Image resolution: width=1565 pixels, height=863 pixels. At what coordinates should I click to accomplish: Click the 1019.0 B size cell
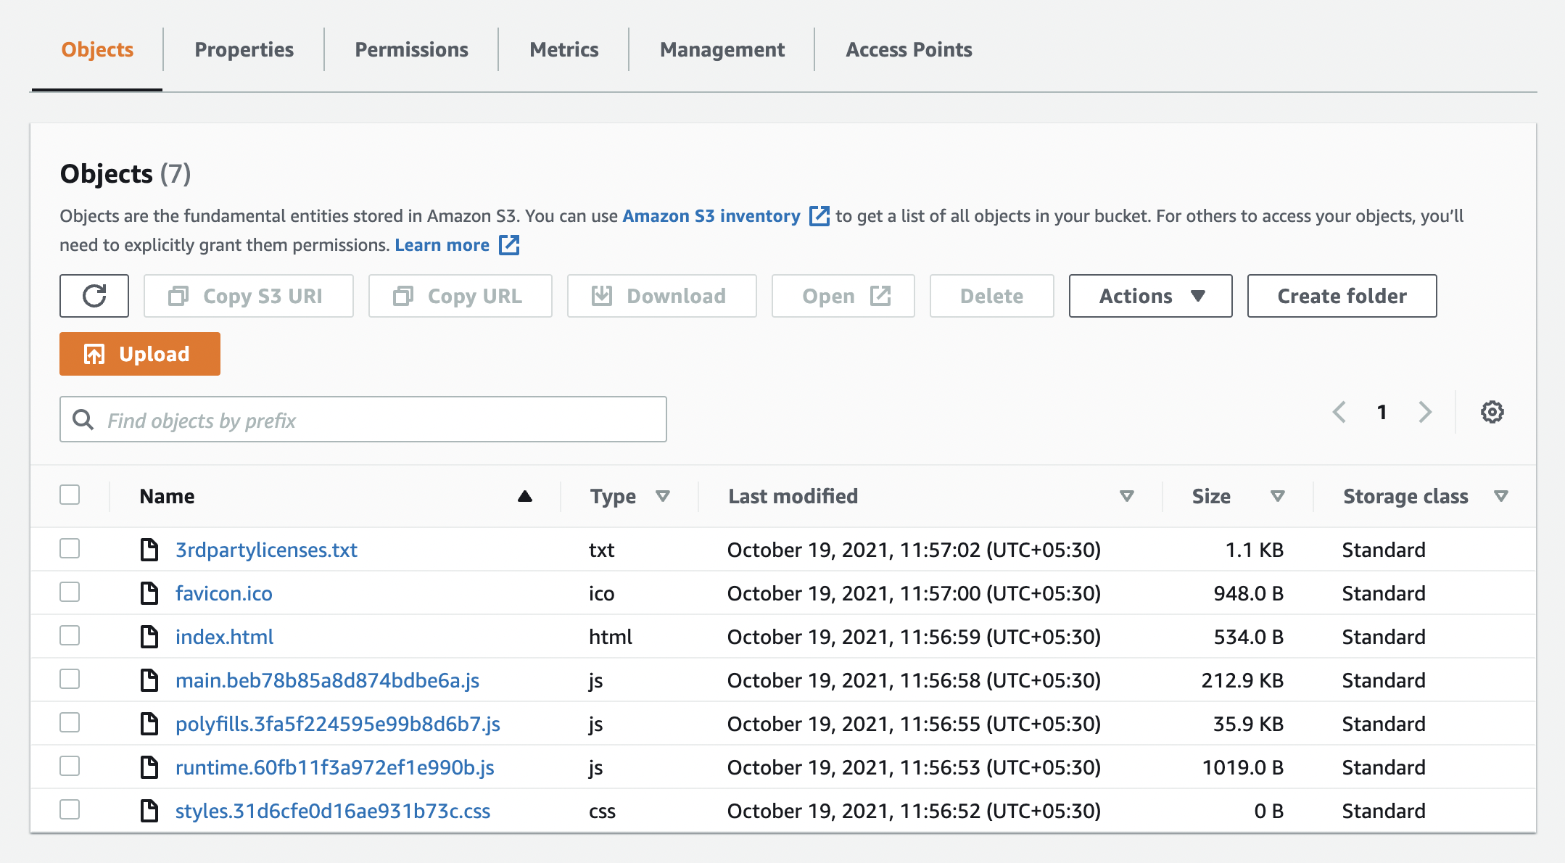(x=1242, y=767)
